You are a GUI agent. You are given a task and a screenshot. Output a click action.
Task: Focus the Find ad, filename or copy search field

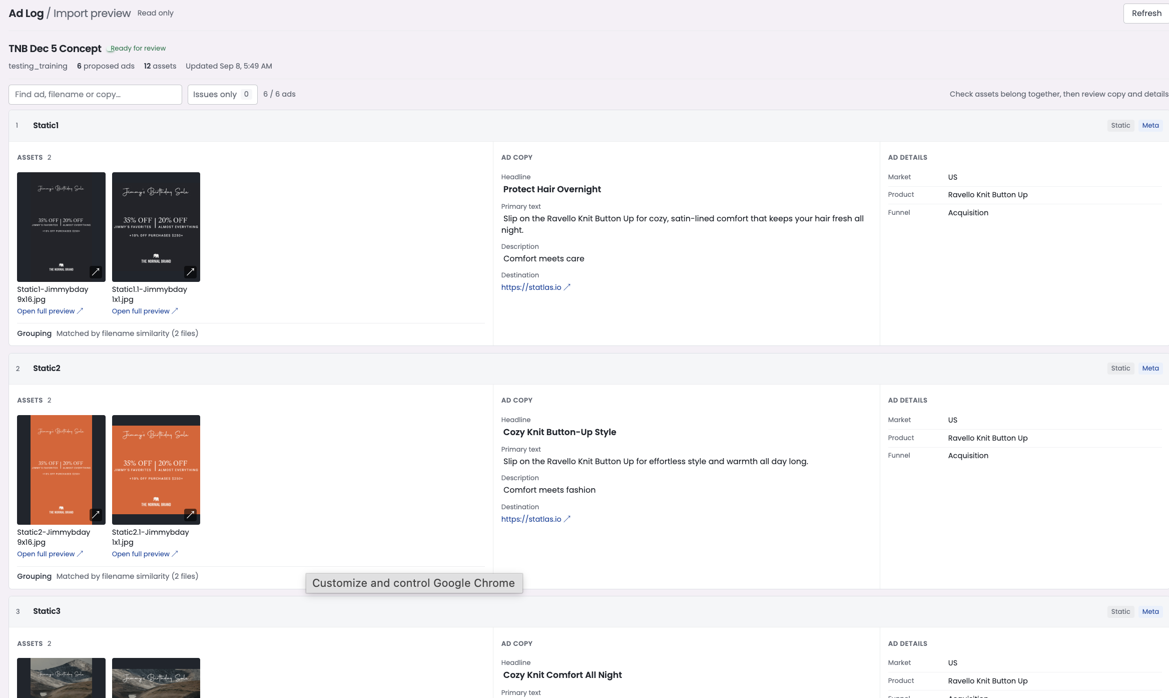(95, 95)
